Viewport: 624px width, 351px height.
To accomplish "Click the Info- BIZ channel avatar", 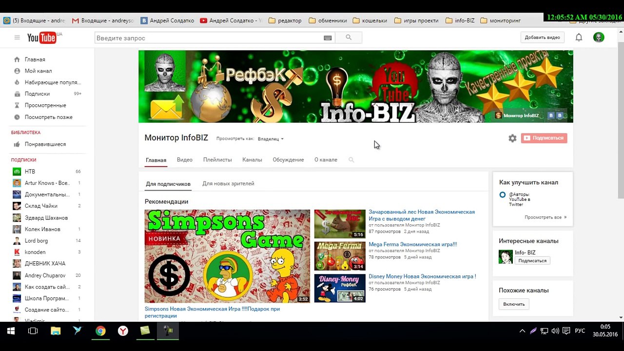I will [506, 256].
